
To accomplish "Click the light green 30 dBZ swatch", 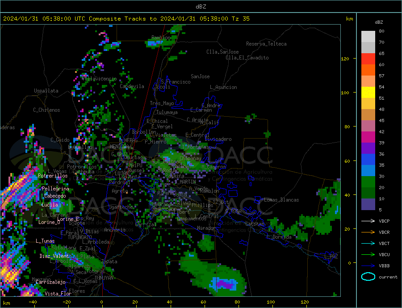I will click(x=368, y=182).
